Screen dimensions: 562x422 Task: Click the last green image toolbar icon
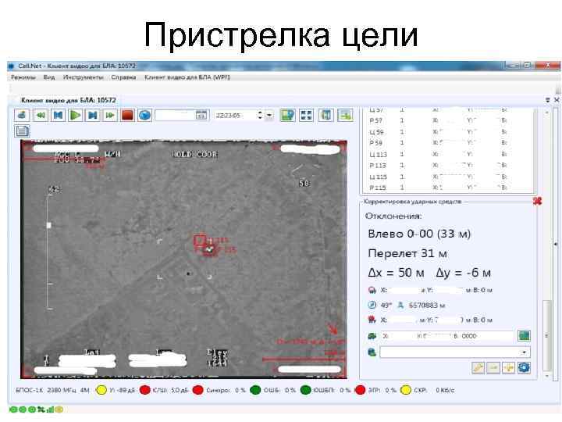coord(345,115)
